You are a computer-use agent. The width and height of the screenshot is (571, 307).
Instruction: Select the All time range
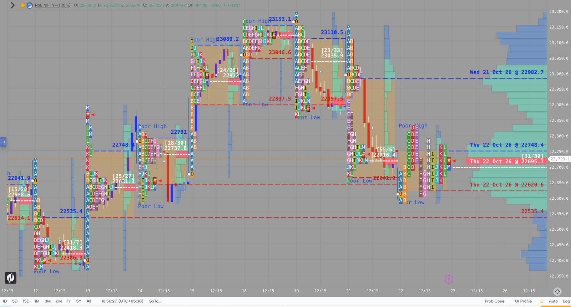tap(89, 301)
